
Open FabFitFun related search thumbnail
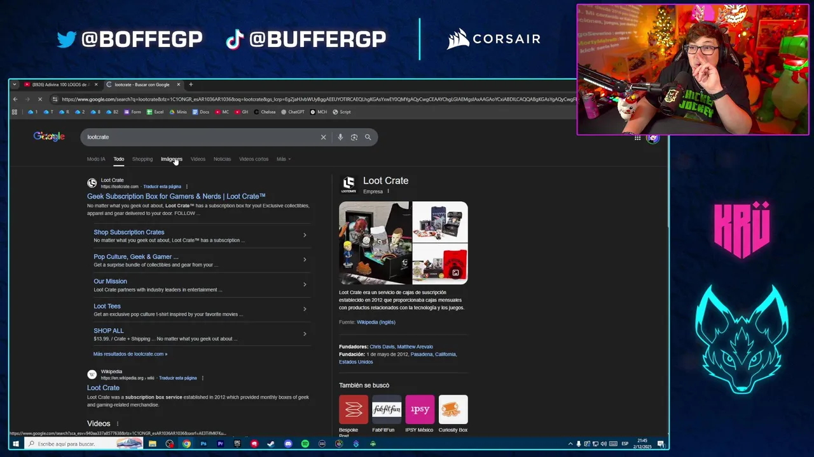(387, 409)
